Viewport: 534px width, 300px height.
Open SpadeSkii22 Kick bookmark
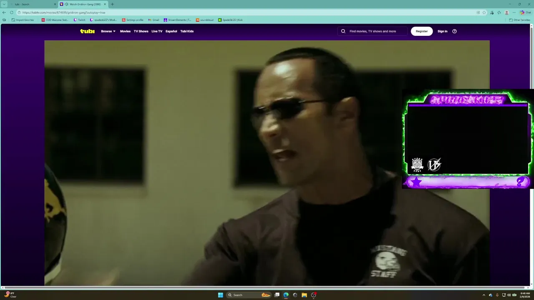pyautogui.click(x=230, y=20)
